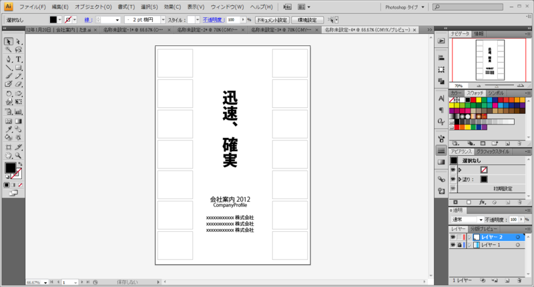Image resolution: width=534 pixels, height=287 pixels.
Task: Click Add New Effect fx button
Action: (482, 202)
